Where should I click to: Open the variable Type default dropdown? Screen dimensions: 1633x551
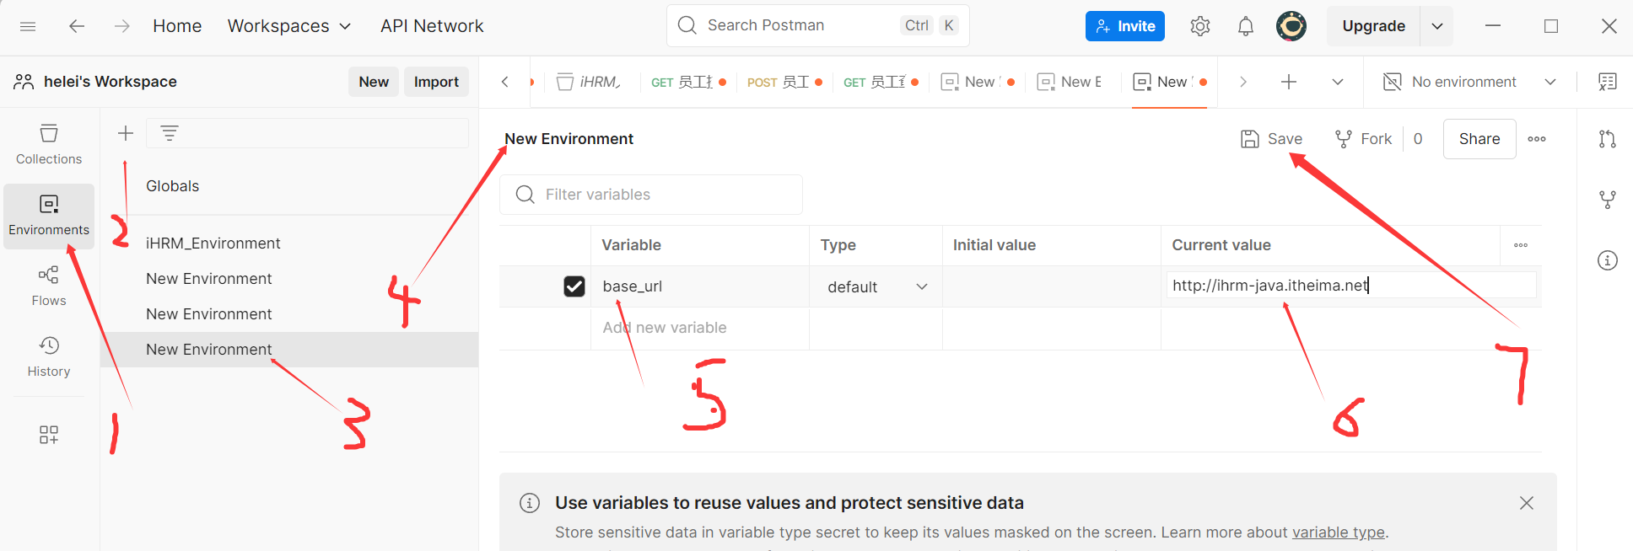click(x=876, y=286)
